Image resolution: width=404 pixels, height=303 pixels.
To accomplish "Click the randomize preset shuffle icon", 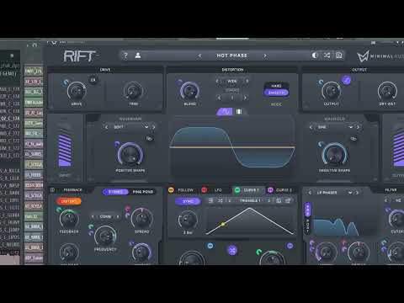I will click(x=327, y=56).
